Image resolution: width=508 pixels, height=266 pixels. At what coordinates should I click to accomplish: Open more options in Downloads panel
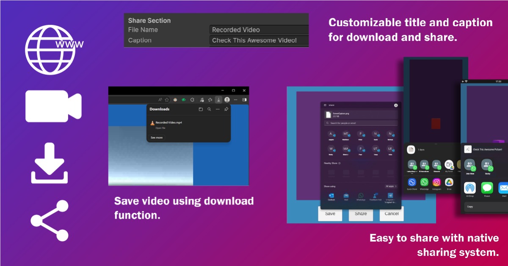click(218, 109)
